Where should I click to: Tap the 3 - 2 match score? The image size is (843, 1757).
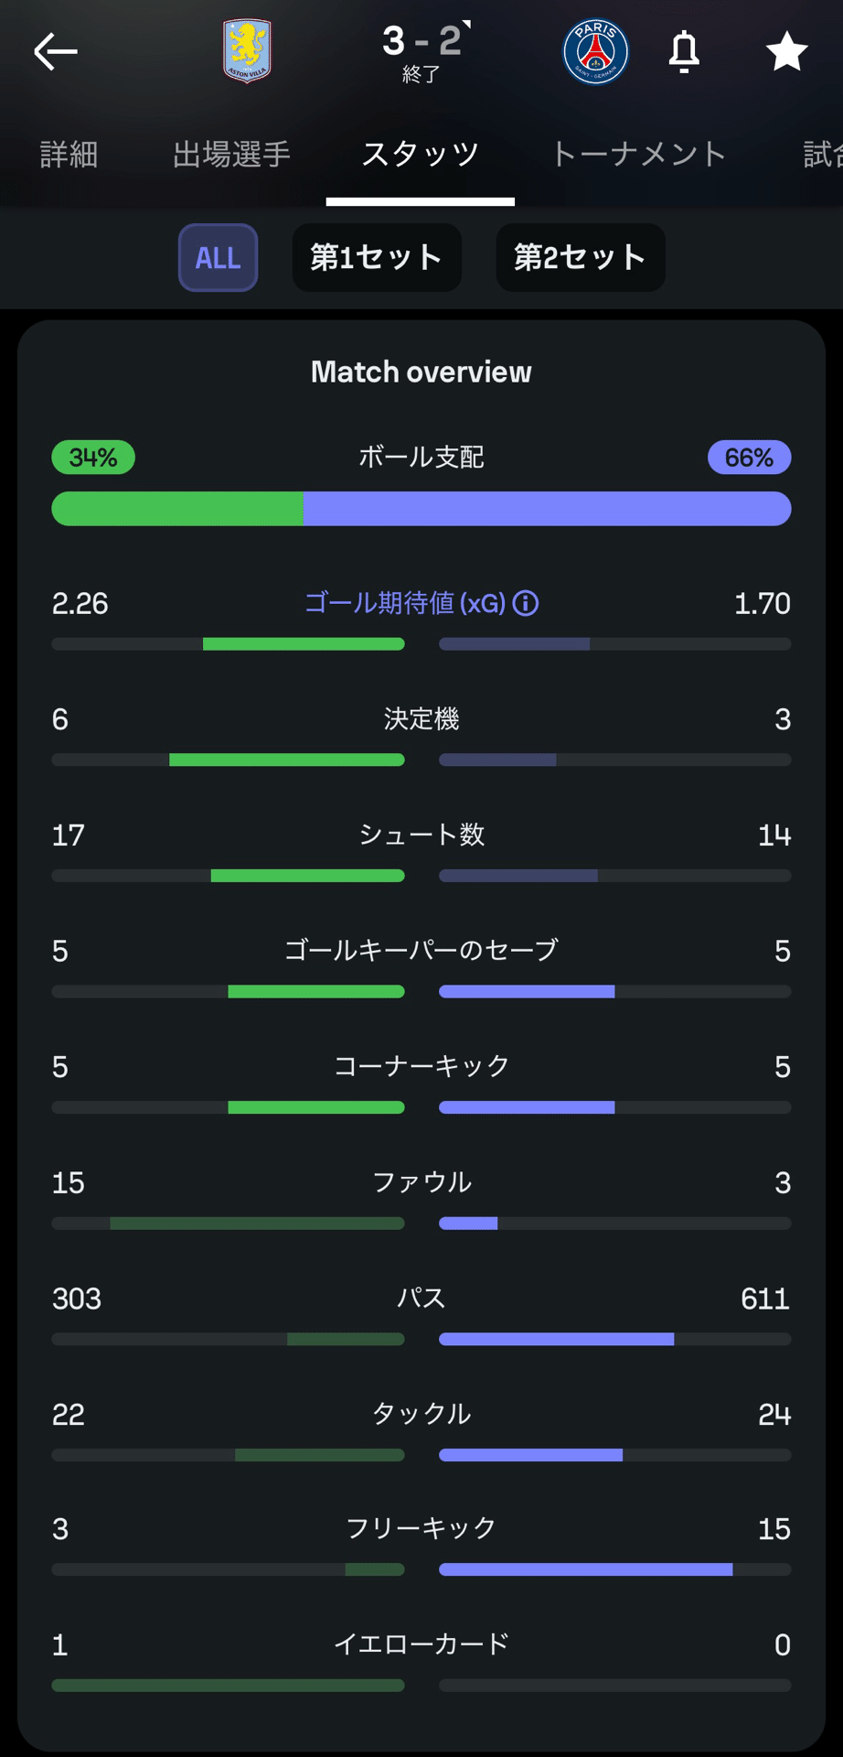(x=422, y=41)
